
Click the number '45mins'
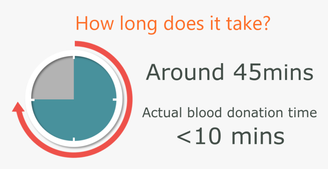(273, 72)
